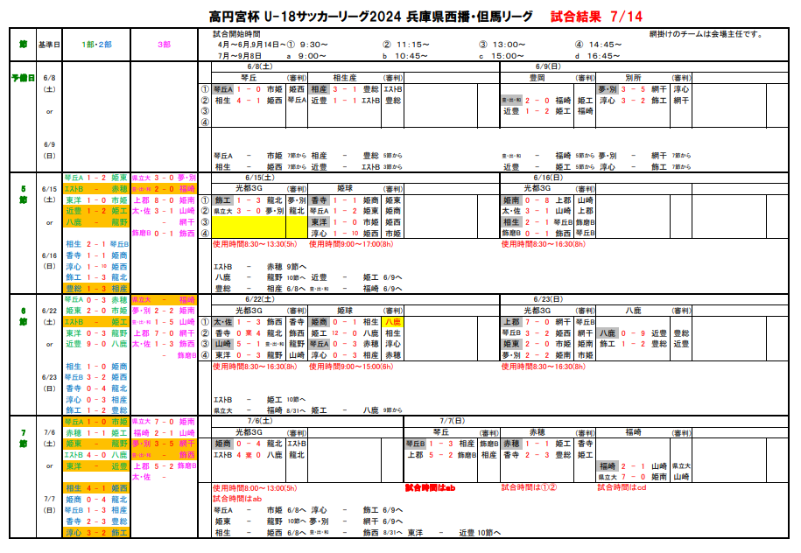Click the green "5節" round label
The height and width of the screenshot is (553, 801).
[23, 194]
